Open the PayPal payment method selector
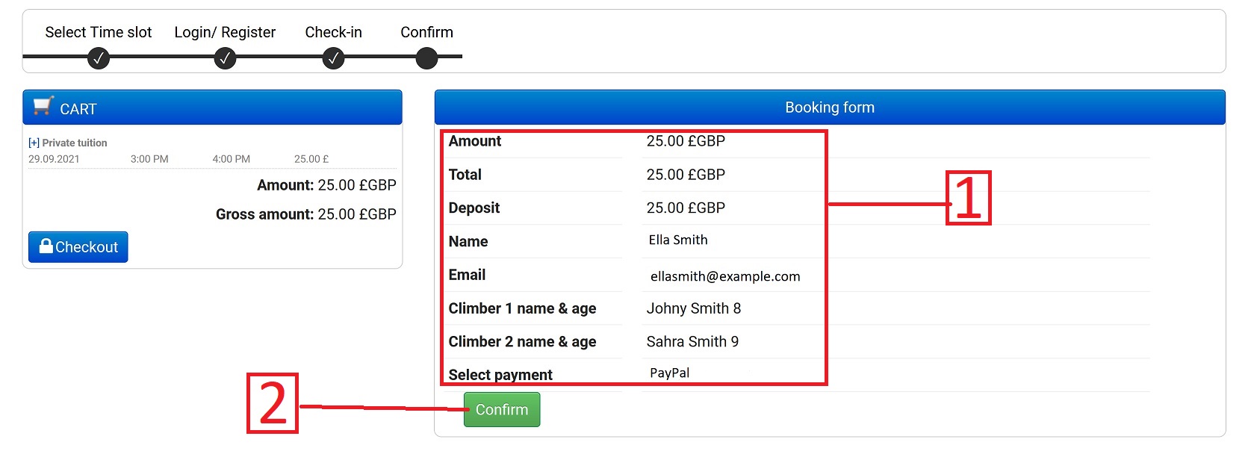This screenshot has width=1251, height=451. (670, 373)
